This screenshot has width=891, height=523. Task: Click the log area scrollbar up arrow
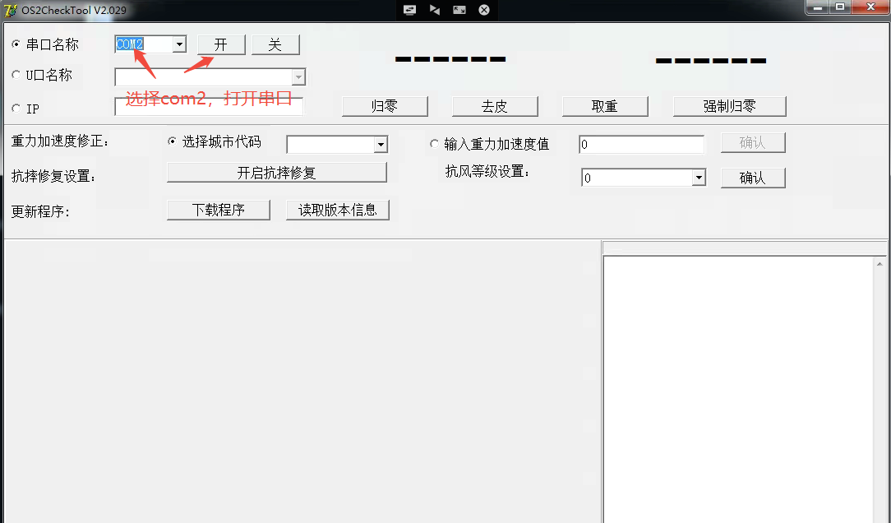coord(879,264)
